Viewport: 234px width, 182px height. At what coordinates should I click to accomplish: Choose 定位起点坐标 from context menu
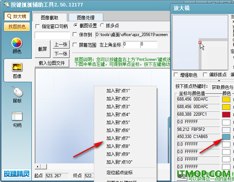[125, 172]
